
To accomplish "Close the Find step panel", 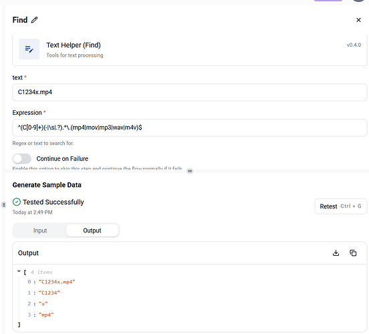I will click(358, 20).
